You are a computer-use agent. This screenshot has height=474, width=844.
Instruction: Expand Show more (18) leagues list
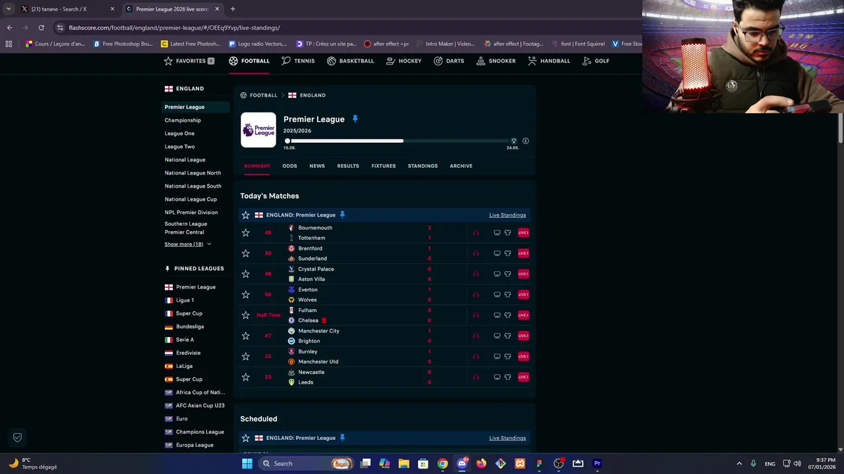[188, 244]
